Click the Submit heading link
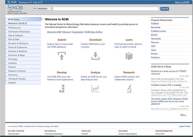The image size is (193, 137). 62,40
